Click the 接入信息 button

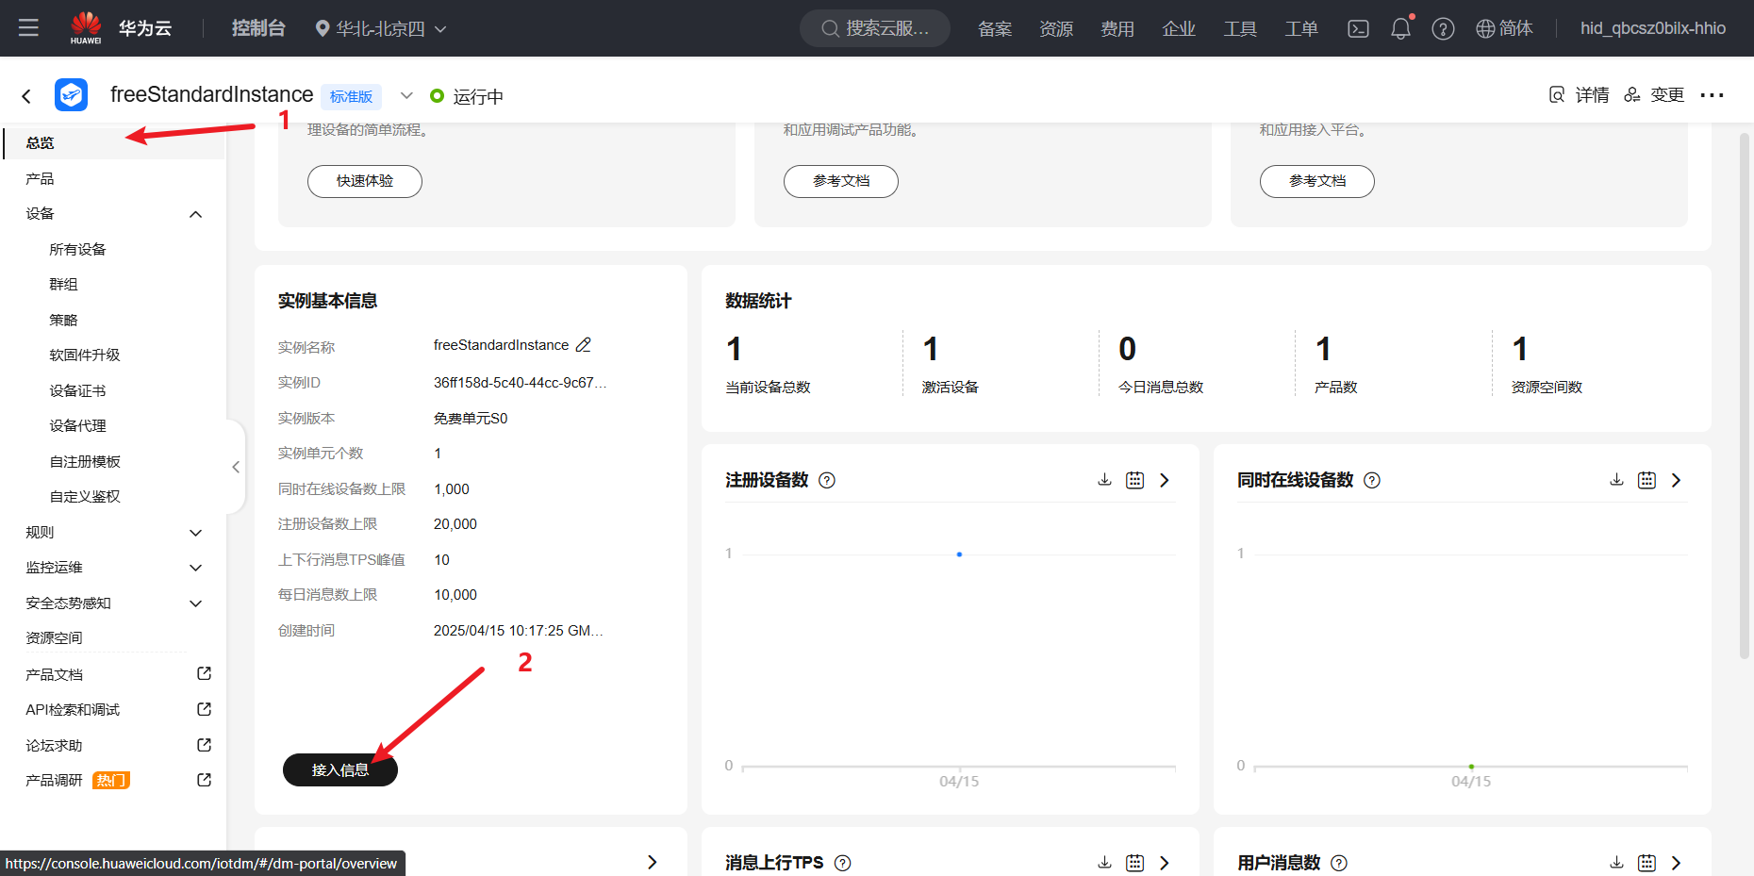click(x=340, y=770)
